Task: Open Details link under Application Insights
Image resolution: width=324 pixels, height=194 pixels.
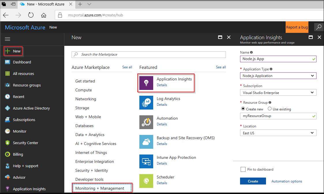Action: [x=162, y=85]
